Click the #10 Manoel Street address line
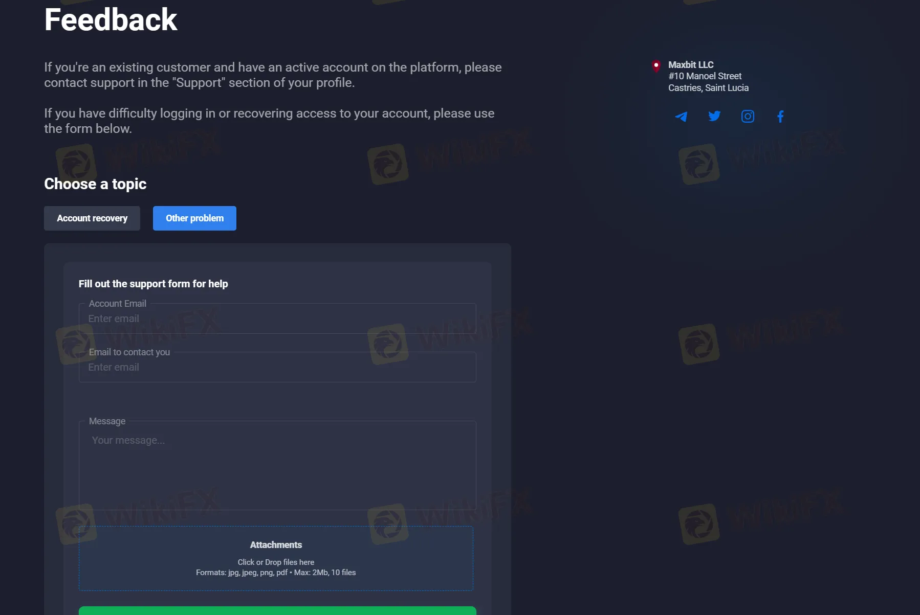The height and width of the screenshot is (615, 920). tap(705, 76)
